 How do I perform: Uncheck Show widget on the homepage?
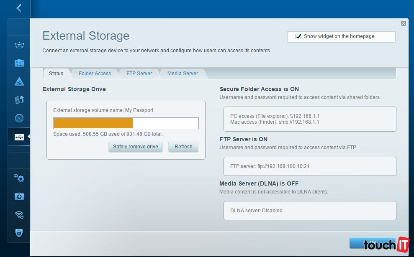(x=298, y=37)
